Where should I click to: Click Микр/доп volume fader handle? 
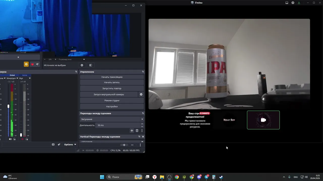point(8,106)
